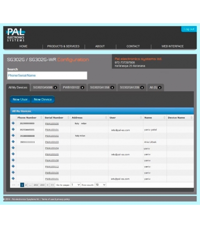The image size is (200, 228).
Task: Open the Row count dropdown
Action: [x=100, y=185]
